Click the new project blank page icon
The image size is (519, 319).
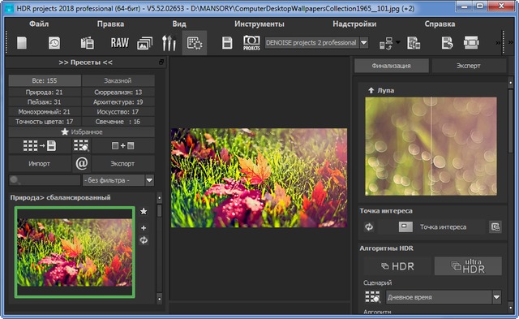click(22, 43)
